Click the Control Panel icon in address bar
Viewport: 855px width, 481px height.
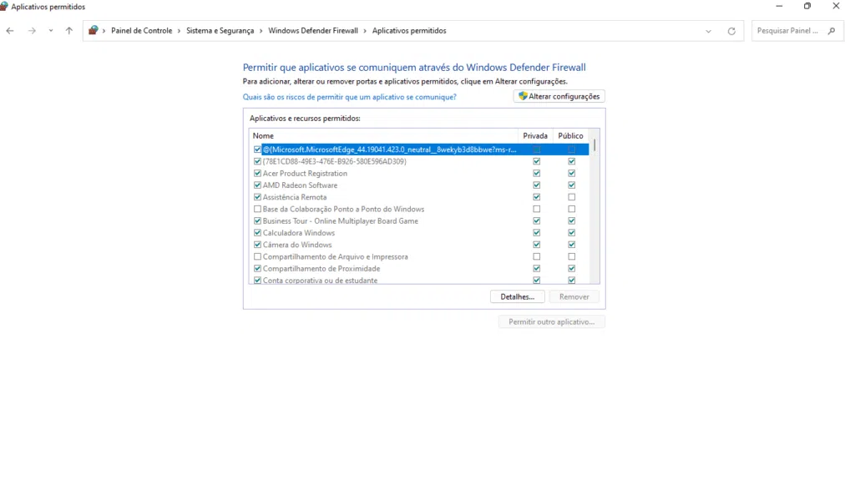[94, 31]
